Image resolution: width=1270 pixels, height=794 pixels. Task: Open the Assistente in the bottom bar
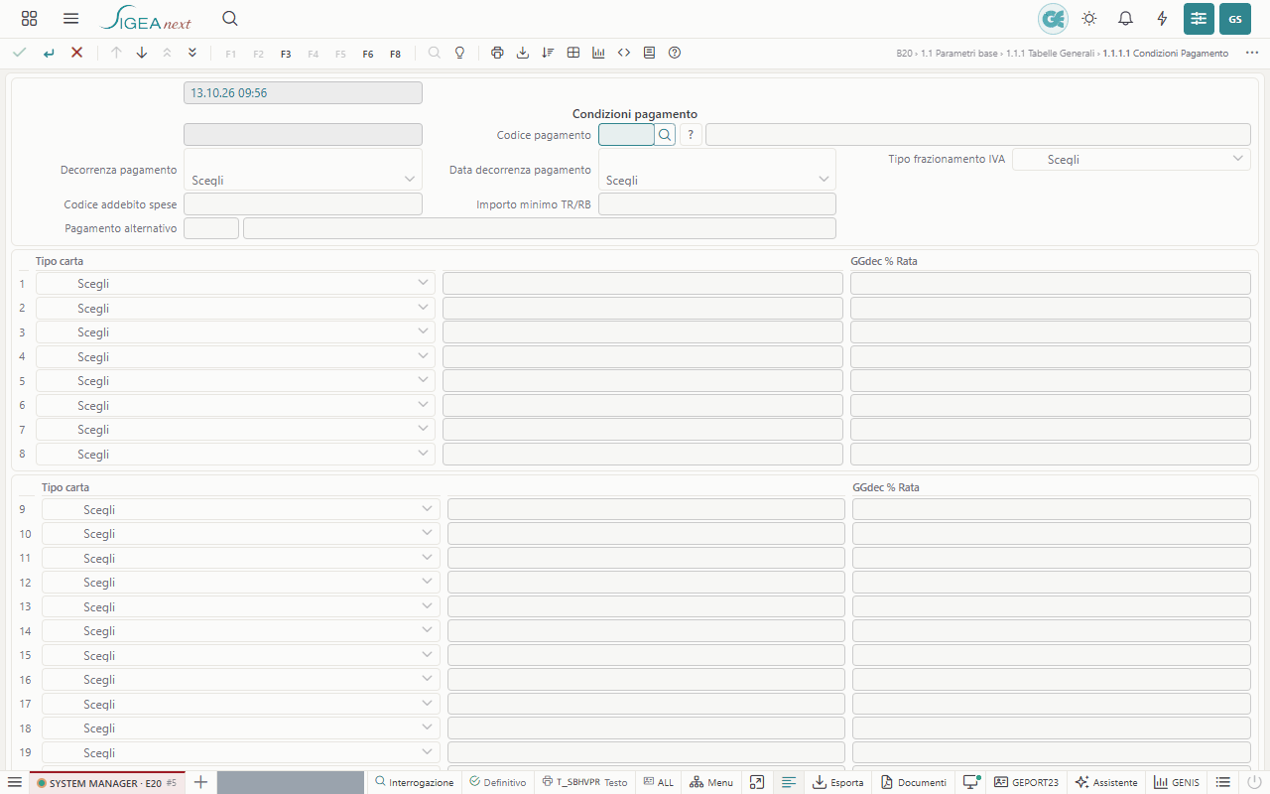(x=1105, y=782)
